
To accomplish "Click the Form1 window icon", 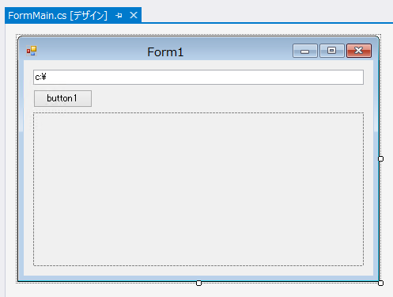I will 32,51.
